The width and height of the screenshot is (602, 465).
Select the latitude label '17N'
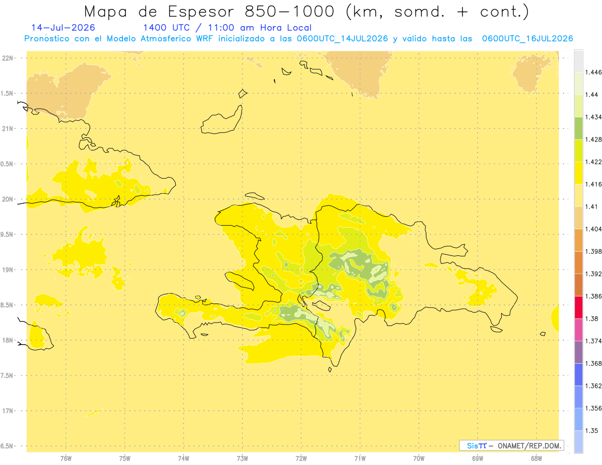(8, 411)
